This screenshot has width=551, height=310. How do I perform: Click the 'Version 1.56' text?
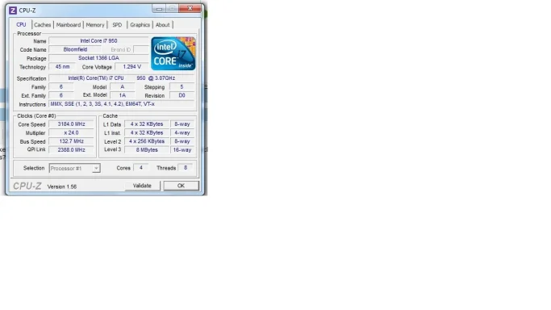62,186
